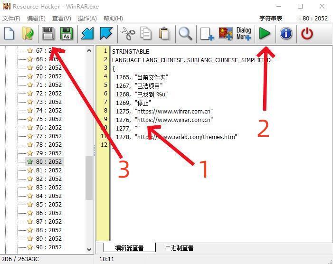The height and width of the screenshot is (264, 333).
Task: Switch to the 二进制查看 tab
Action: (x=179, y=248)
